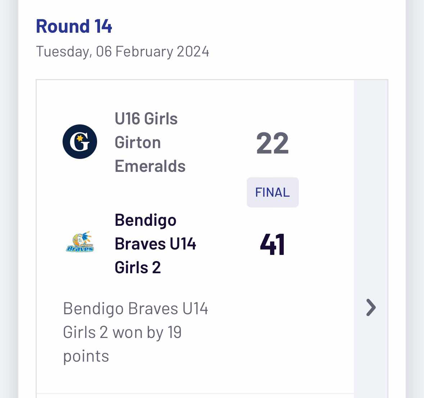
Task: Click the word Braves in the team logo
Action: tap(80, 249)
